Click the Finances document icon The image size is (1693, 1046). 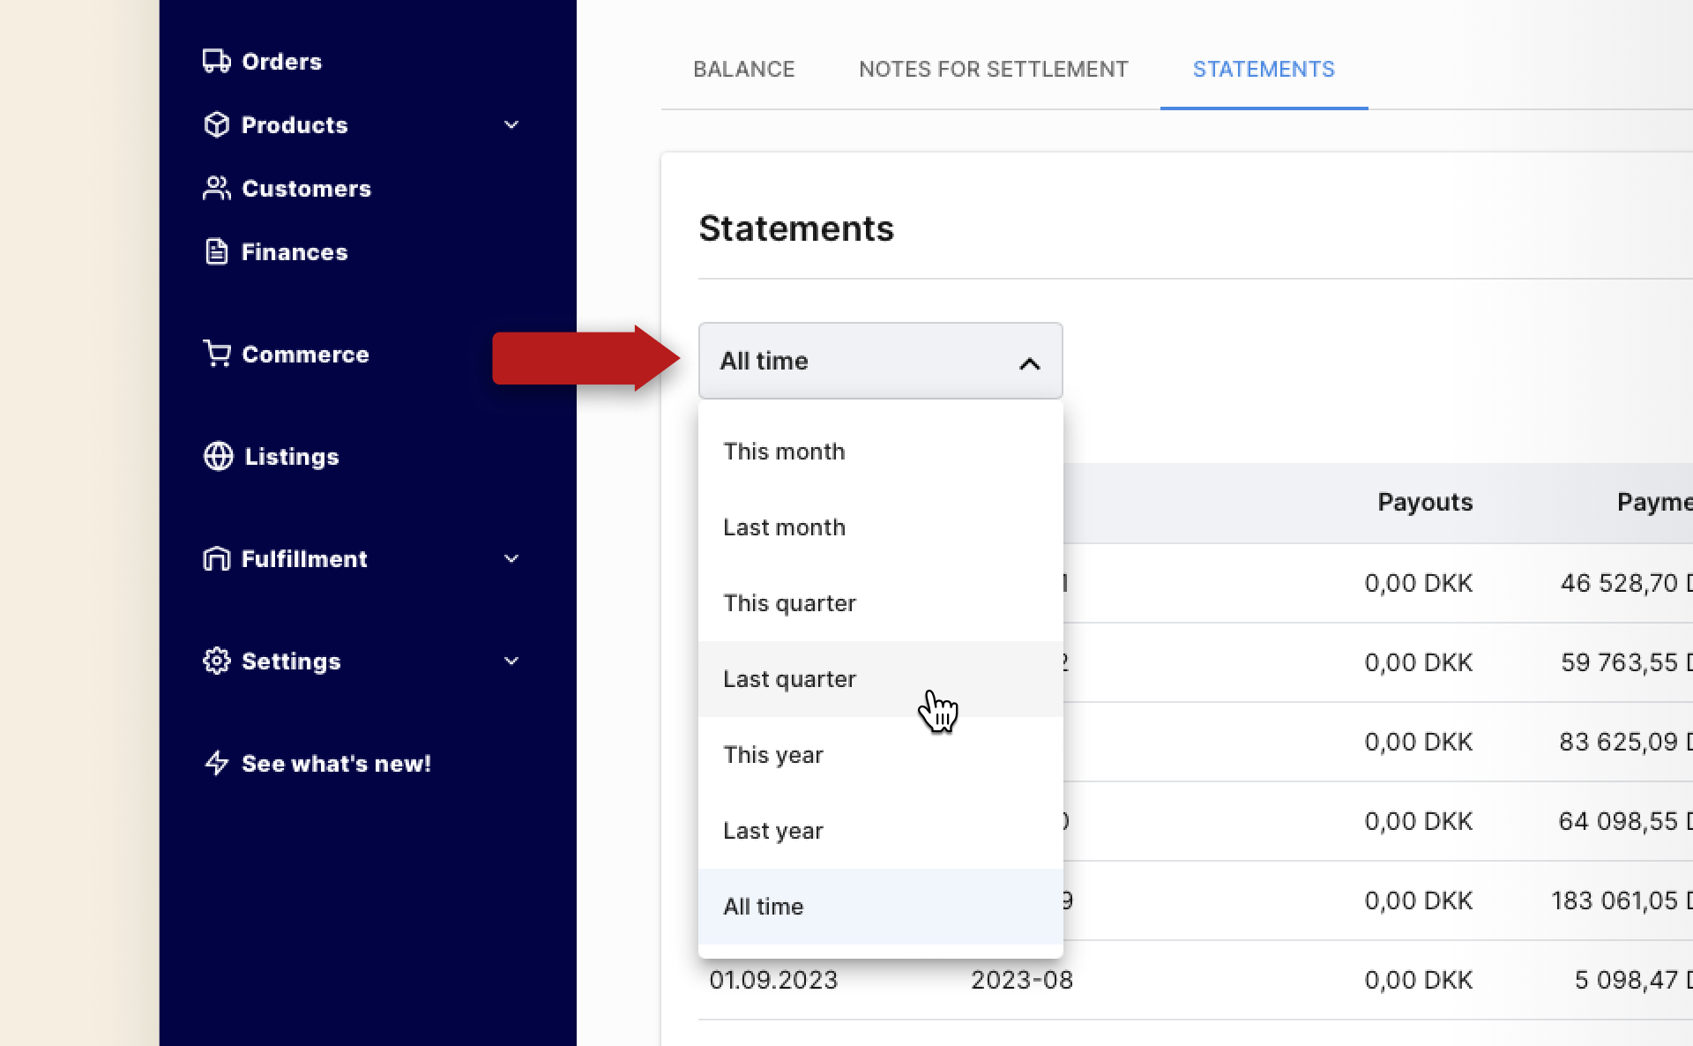tap(216, 251)
